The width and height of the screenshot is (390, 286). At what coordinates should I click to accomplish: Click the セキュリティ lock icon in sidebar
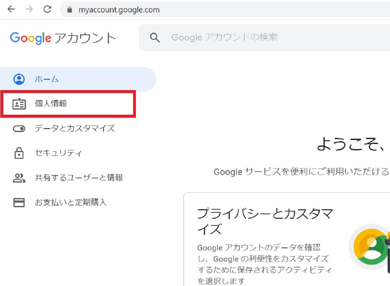point(19,153)
